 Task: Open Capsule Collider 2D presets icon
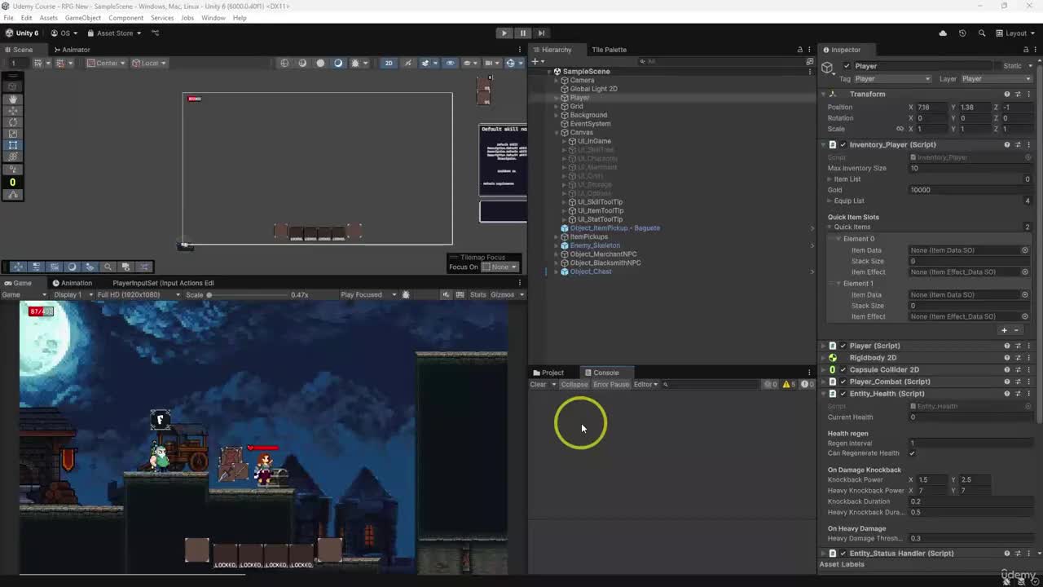coord(1018,370)
